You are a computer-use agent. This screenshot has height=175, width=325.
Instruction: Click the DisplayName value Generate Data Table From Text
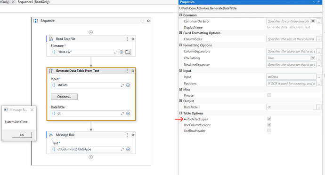288,27
